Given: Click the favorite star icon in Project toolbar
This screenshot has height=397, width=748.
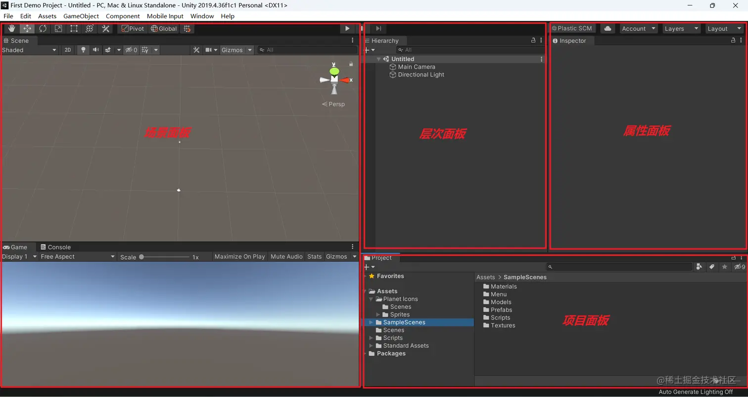Looking at the screenshot, I should [x=725, y=267].
